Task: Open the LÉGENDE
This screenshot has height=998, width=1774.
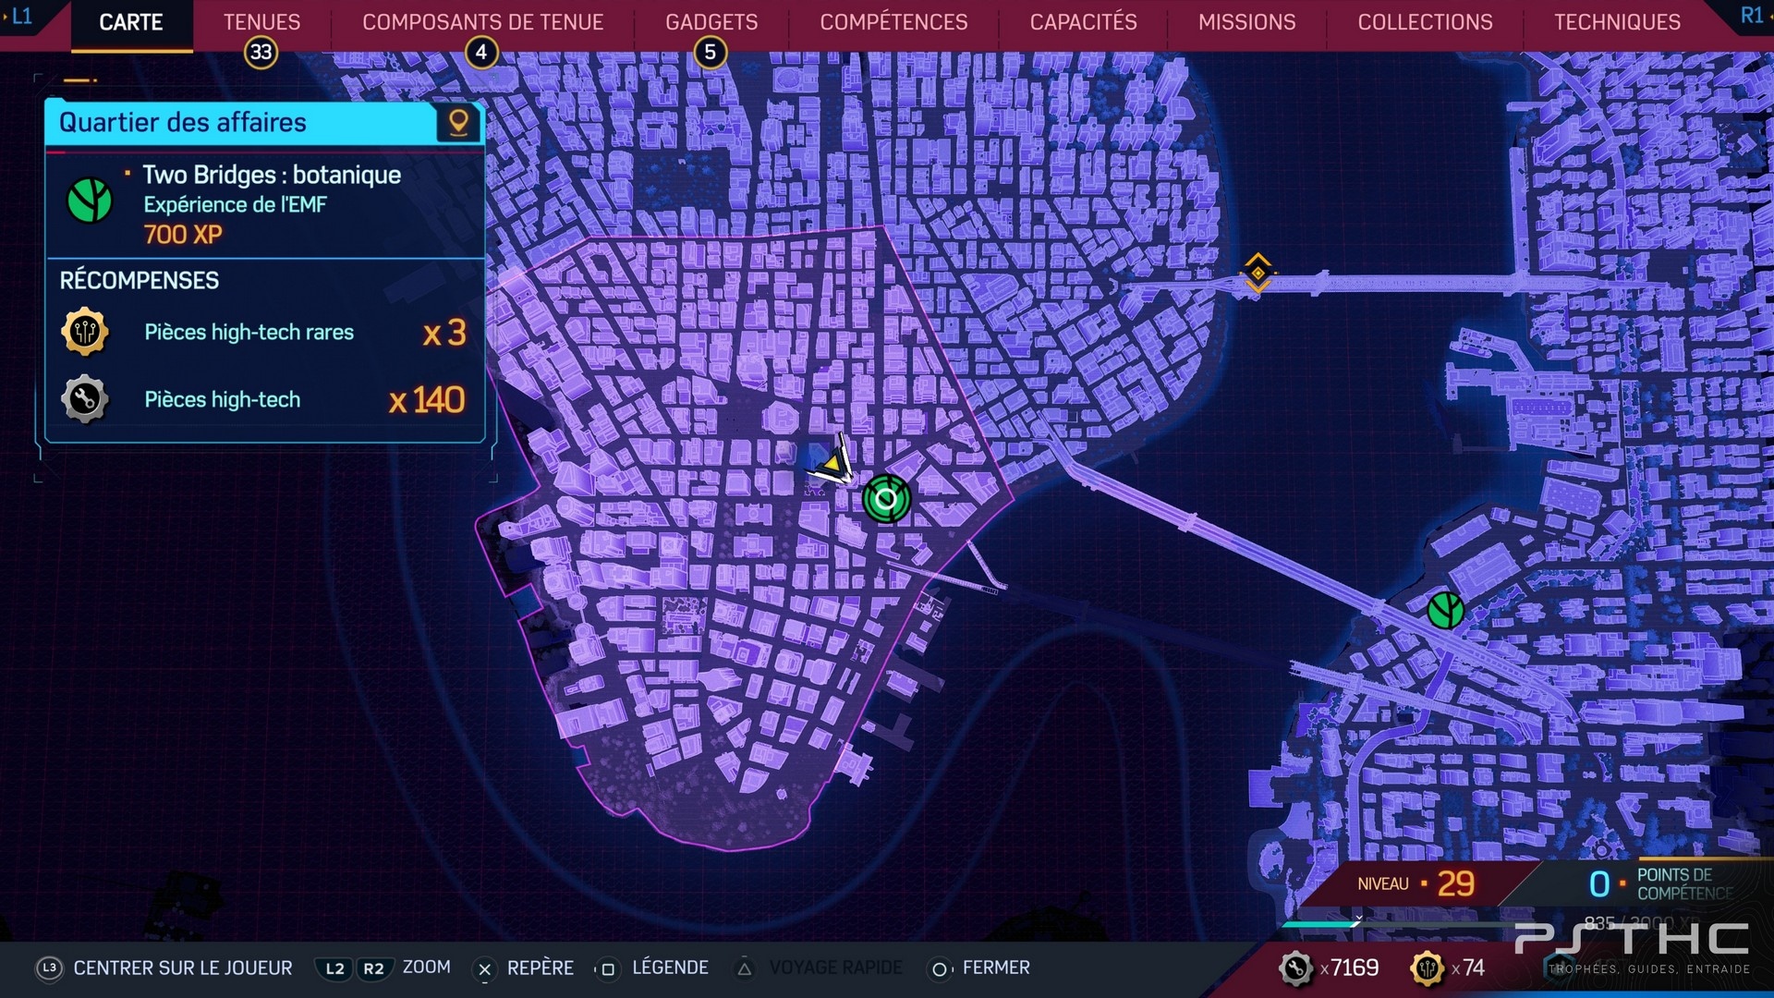Action: click(670, 968)
